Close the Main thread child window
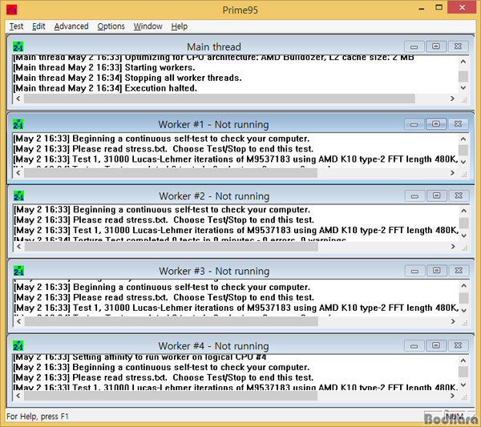 click(458, 46)
